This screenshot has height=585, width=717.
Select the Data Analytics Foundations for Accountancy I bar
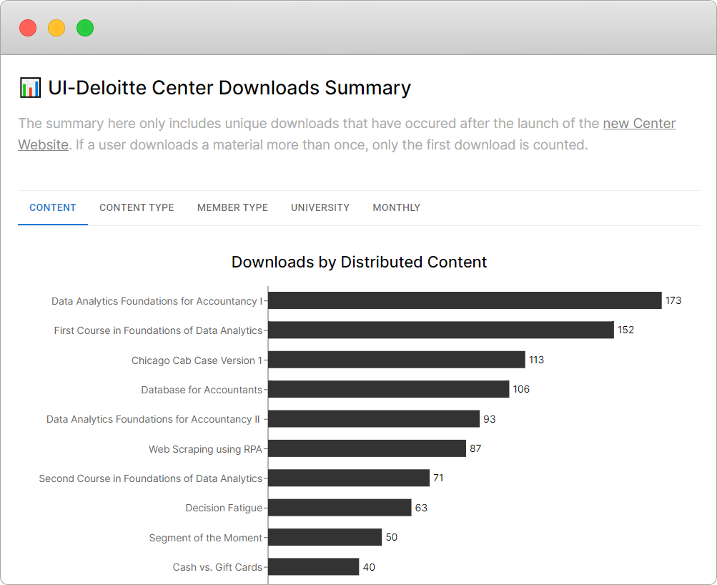(x=465, y=300)
